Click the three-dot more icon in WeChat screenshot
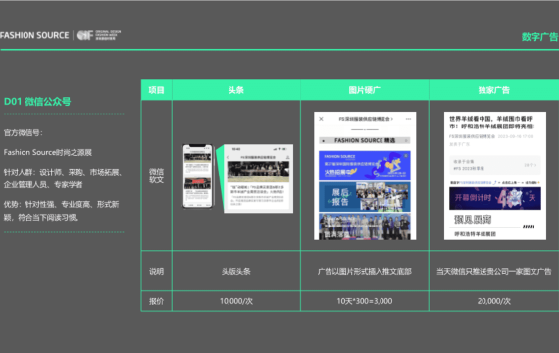Screen dimensions: 559x353 pos(408,119)
